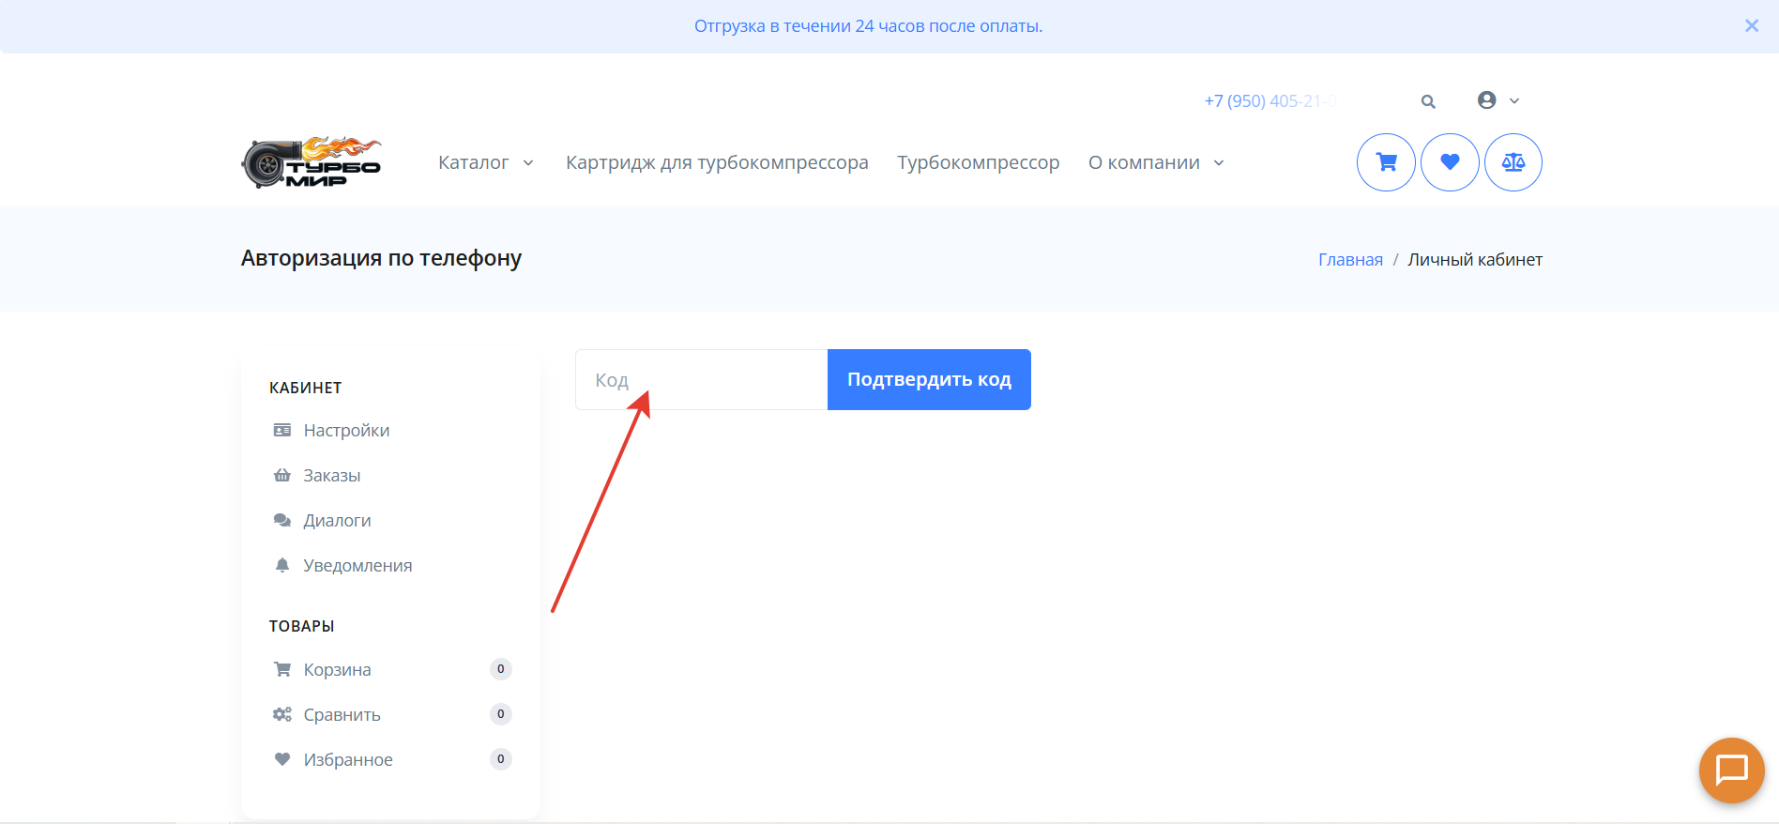This screenshot has width=1779, height=824.
Task: Click the Корзина count badge
Action: coord(501,669)
